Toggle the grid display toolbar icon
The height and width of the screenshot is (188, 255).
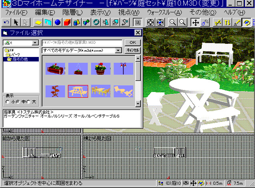coord(138,22)
